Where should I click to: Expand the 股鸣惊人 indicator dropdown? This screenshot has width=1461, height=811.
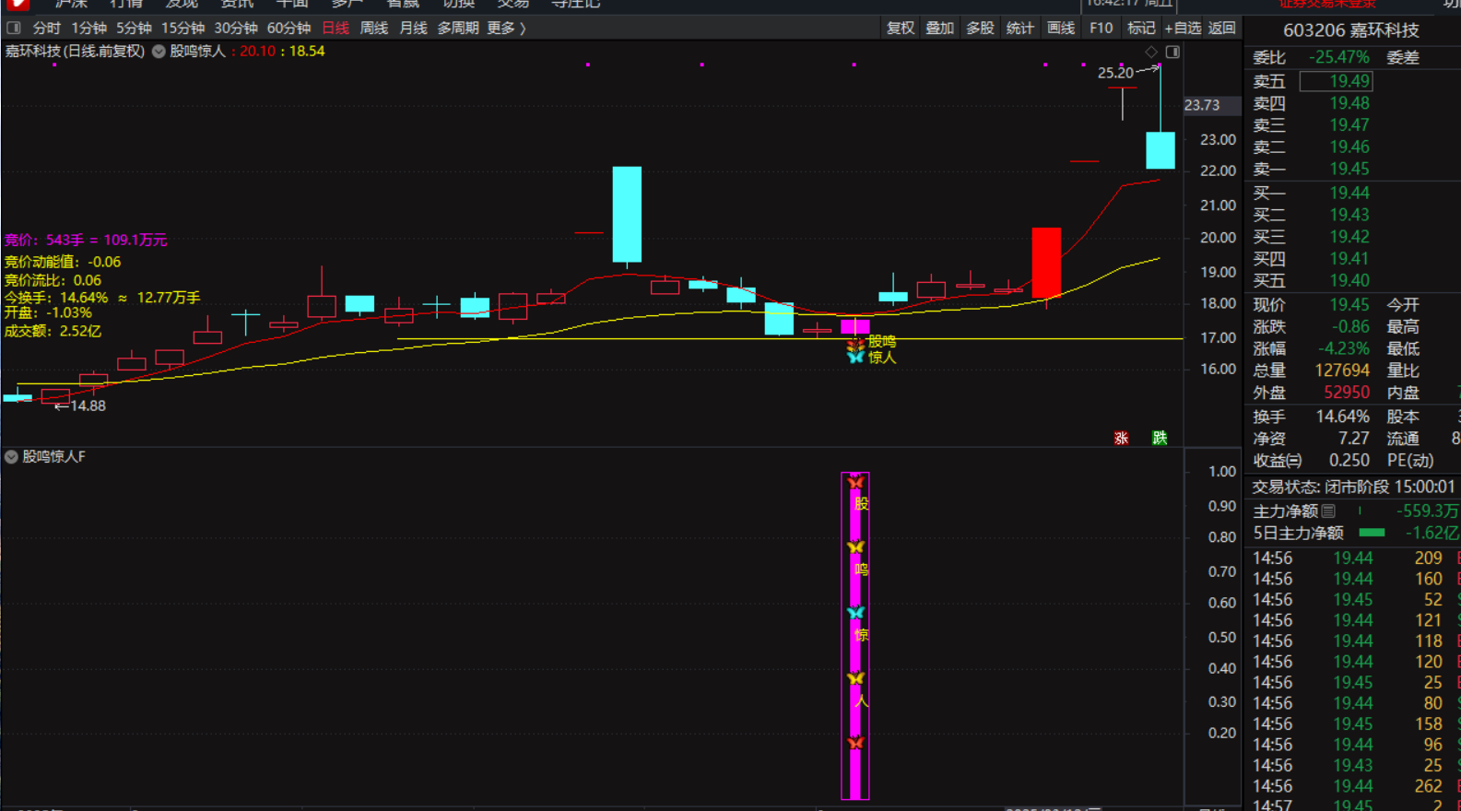click(x=159, y=52)
